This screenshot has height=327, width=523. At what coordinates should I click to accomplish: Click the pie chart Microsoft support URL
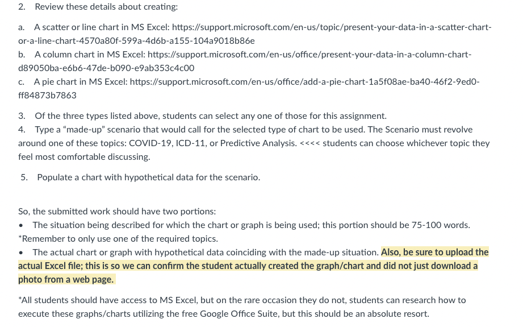coord(304,82)
